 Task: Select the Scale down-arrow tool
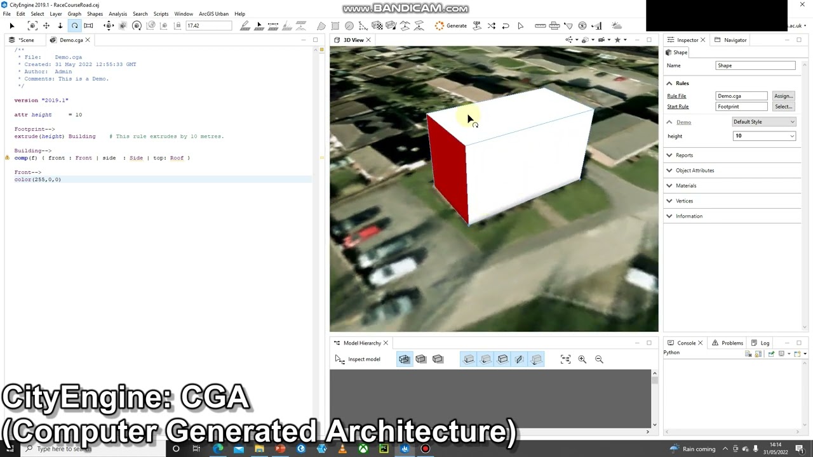click(x=60, y=25)
